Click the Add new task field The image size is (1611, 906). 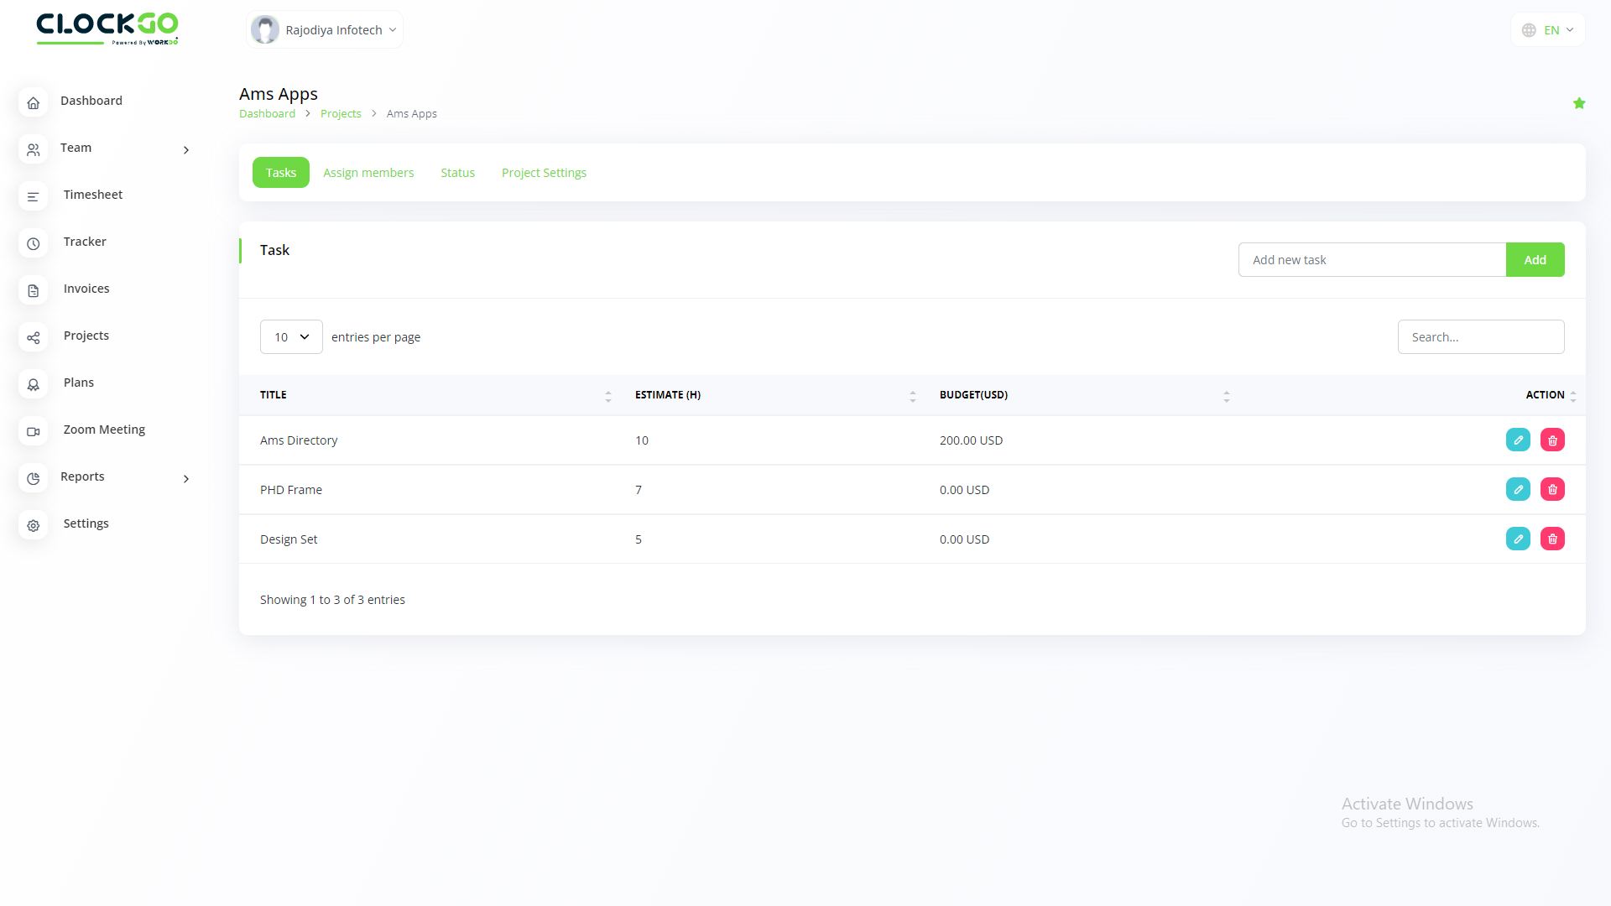tap(1372, 260)
